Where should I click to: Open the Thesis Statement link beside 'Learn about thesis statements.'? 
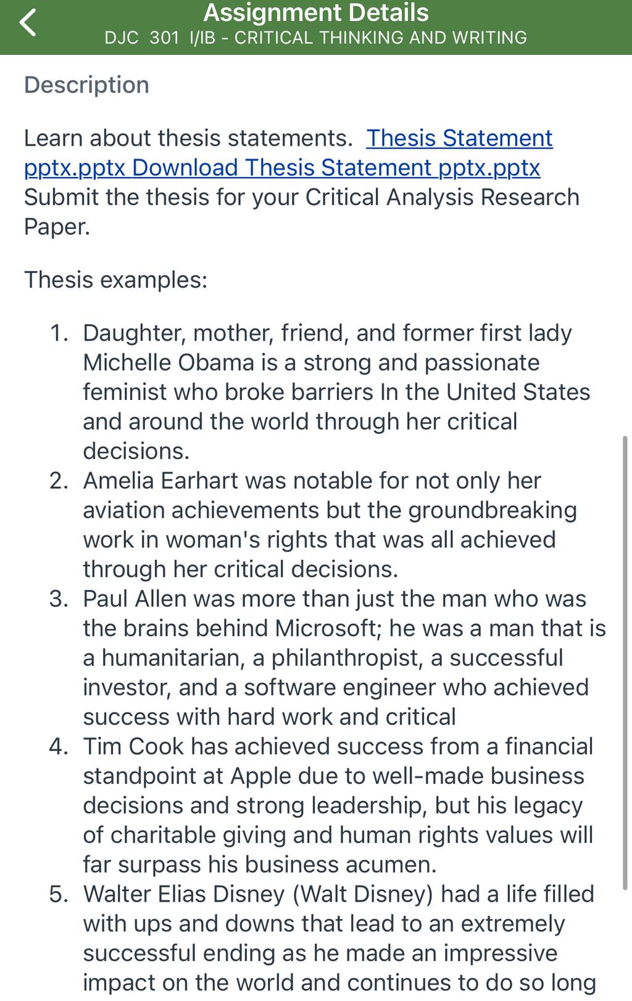[459, 138]
